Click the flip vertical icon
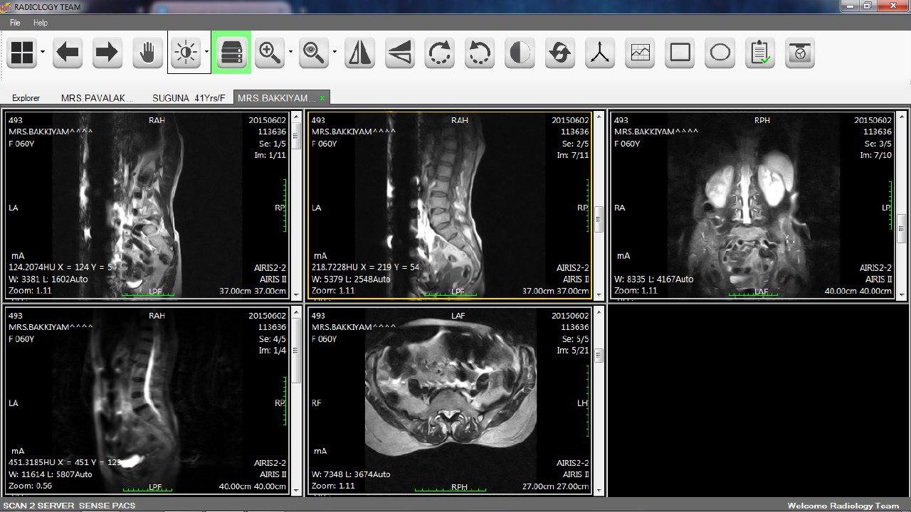Screen dimensions: 911x512 tap(399, 53)
